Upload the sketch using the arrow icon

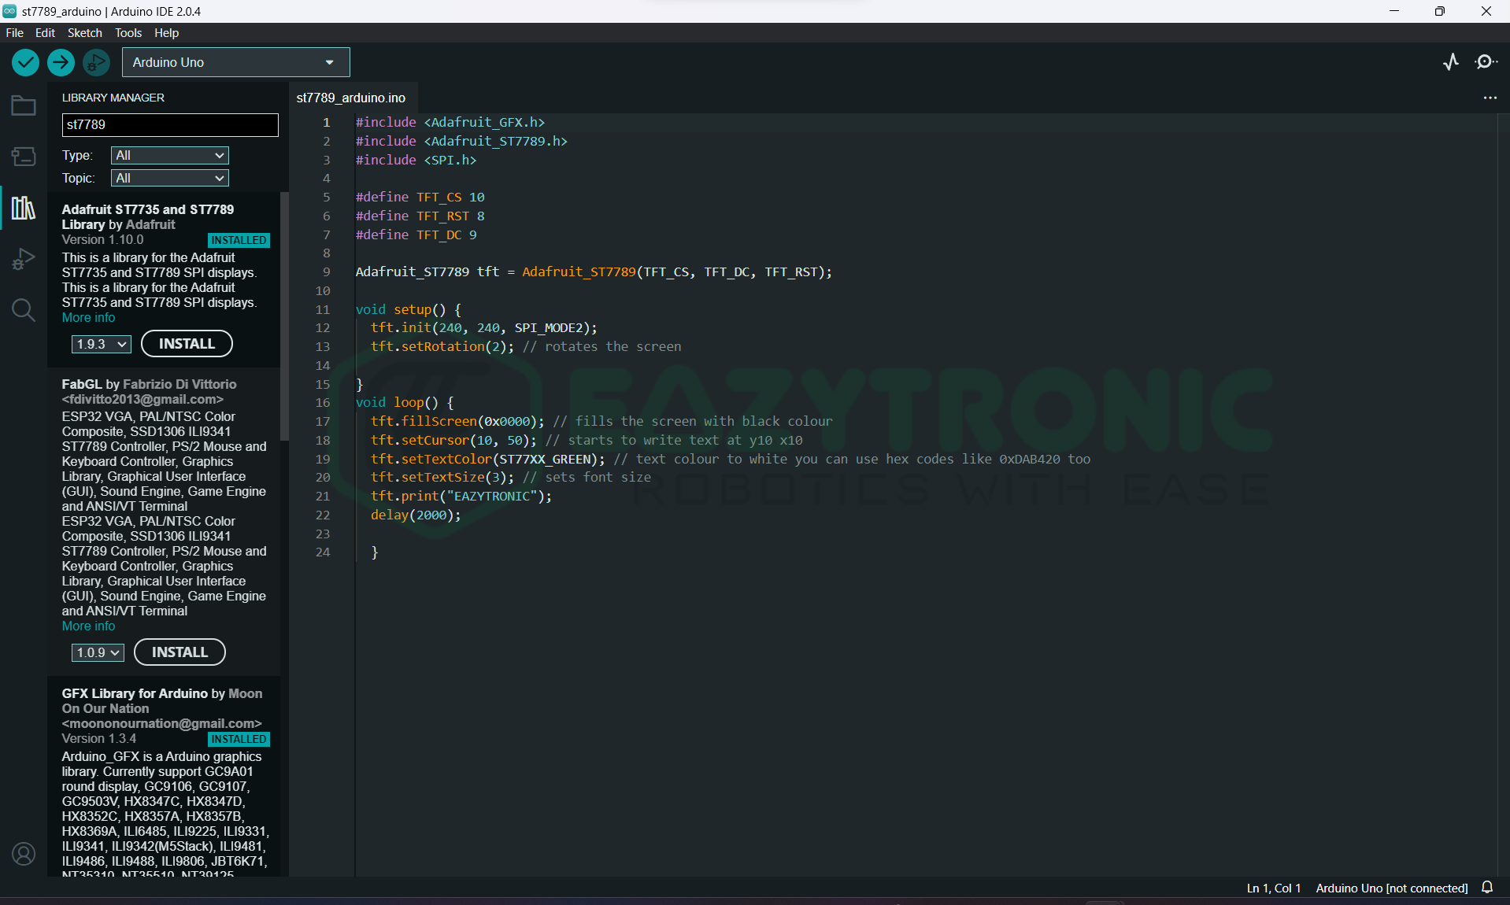tap(61, 62)
